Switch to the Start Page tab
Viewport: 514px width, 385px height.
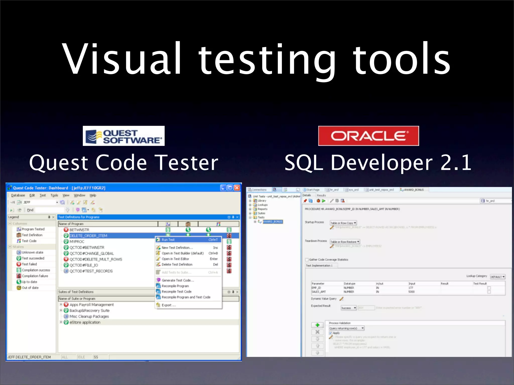coord(311,190)
